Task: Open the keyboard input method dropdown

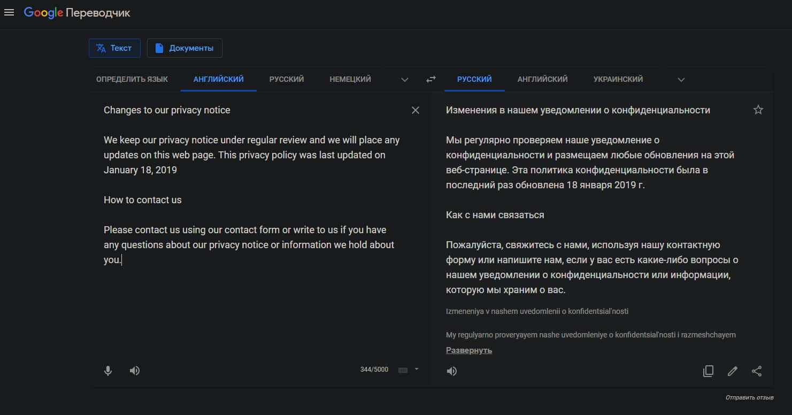Action: pos(417,370)
